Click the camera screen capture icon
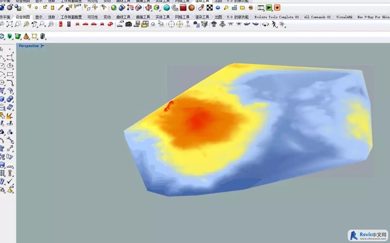390x243 pixels. (x=129, y=24)
